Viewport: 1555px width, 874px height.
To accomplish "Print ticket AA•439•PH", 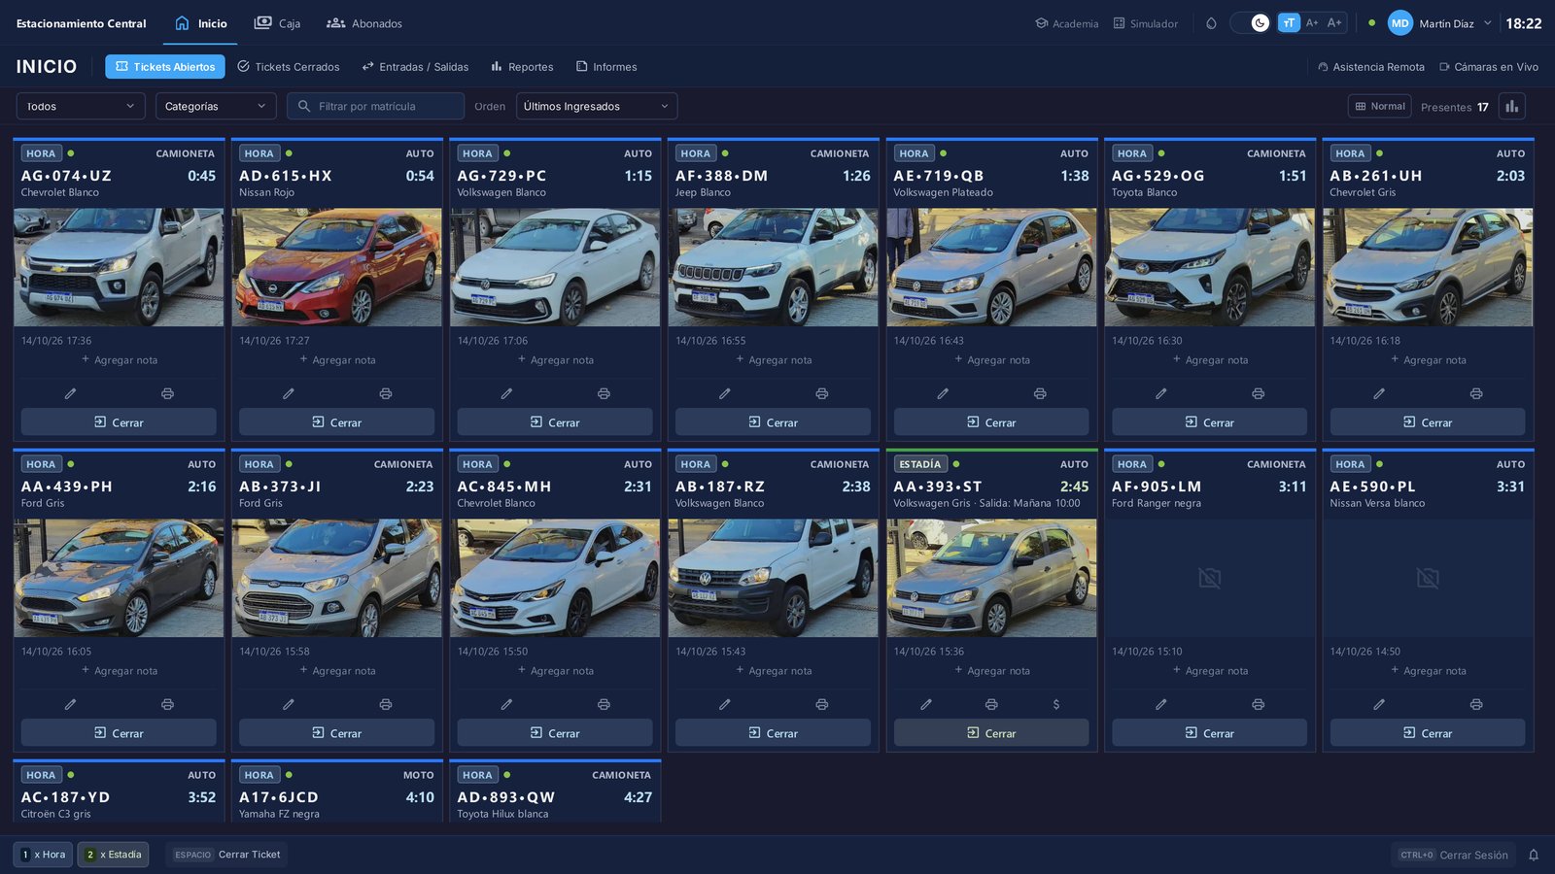I will click(x=167, y=704).
